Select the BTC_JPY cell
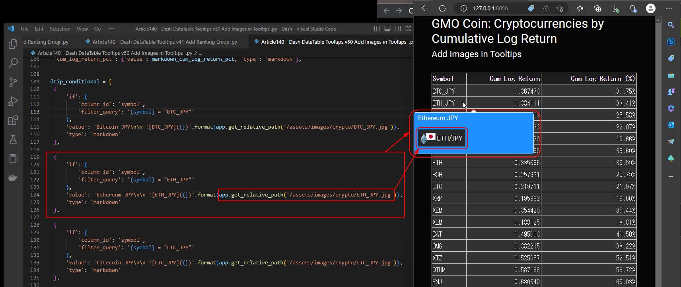 tap(449, 91)
